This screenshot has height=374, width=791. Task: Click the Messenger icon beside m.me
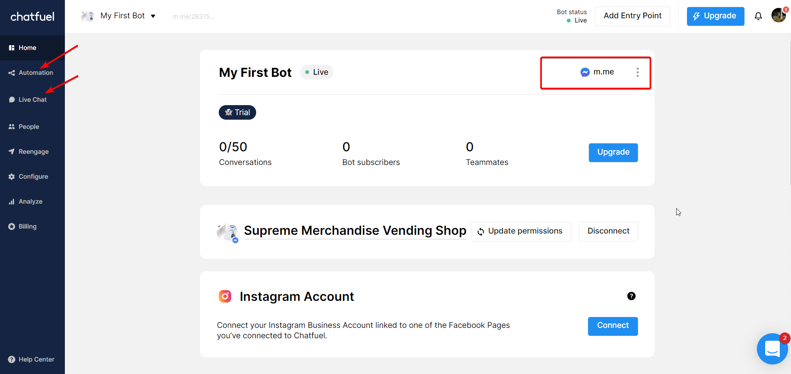[585, 72]
